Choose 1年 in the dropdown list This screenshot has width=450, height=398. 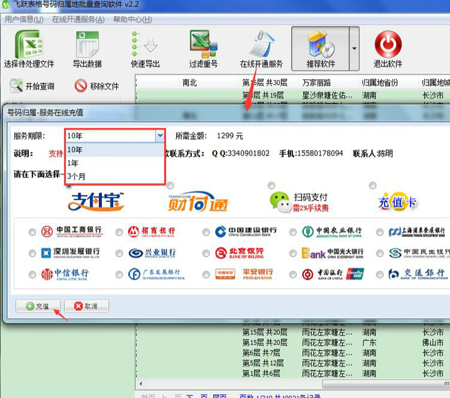(x=115, y=163)
